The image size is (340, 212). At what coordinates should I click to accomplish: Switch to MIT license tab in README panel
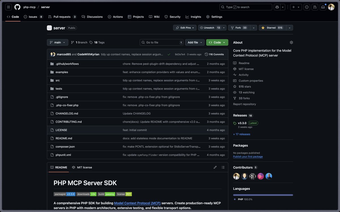[82, 167]
